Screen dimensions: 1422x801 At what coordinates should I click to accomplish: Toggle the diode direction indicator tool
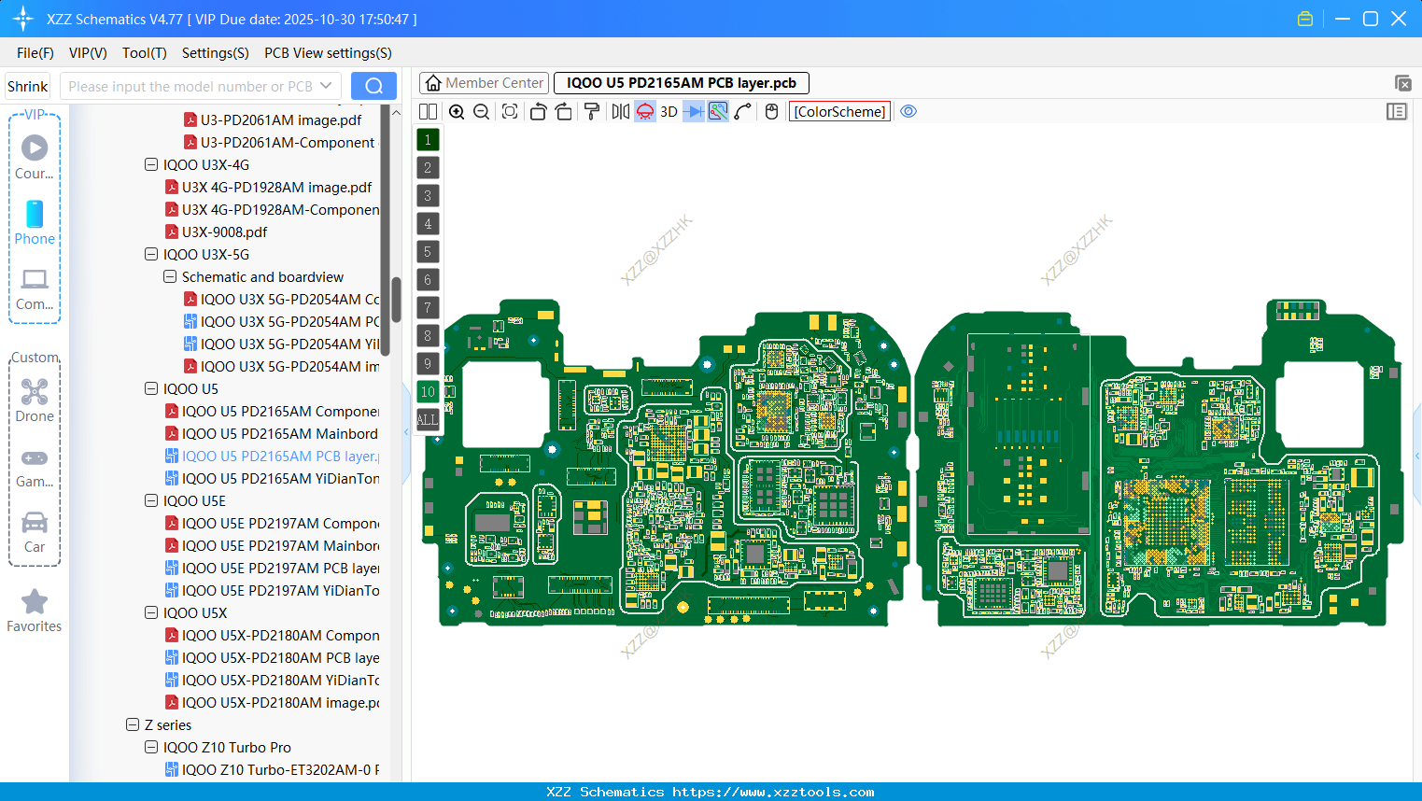tap(693, 111)
